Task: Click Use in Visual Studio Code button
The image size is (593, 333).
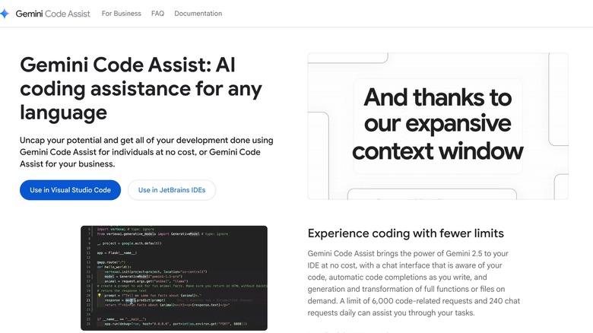Action: 71,190
